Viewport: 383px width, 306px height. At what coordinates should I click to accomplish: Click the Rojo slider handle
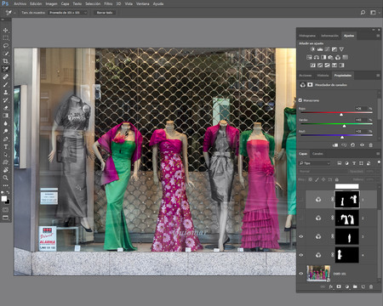341,114
